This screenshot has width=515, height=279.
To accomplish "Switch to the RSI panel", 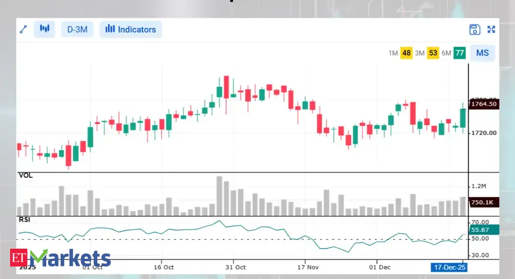I will (24, 220).
